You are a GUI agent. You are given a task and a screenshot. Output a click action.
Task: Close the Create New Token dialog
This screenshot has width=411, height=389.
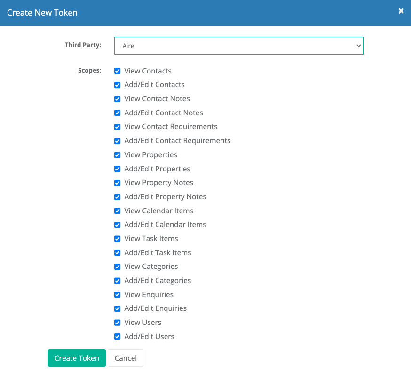tap(401, 11)
